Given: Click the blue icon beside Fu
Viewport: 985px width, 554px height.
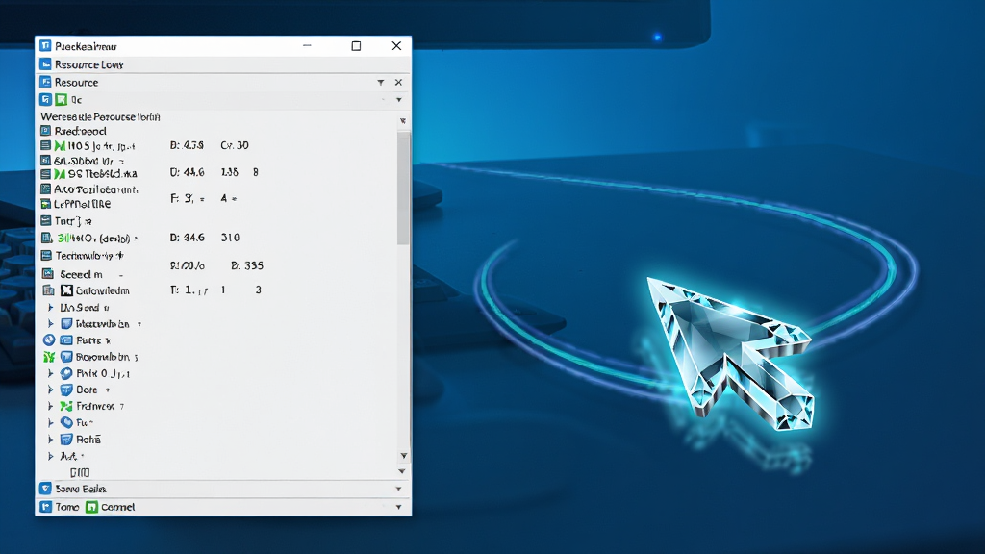Looking at the screenshot, I should pos(66,422).
